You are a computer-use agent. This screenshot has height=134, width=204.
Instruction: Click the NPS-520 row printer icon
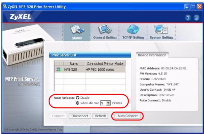pyautogui.click(x=58, y=70)
